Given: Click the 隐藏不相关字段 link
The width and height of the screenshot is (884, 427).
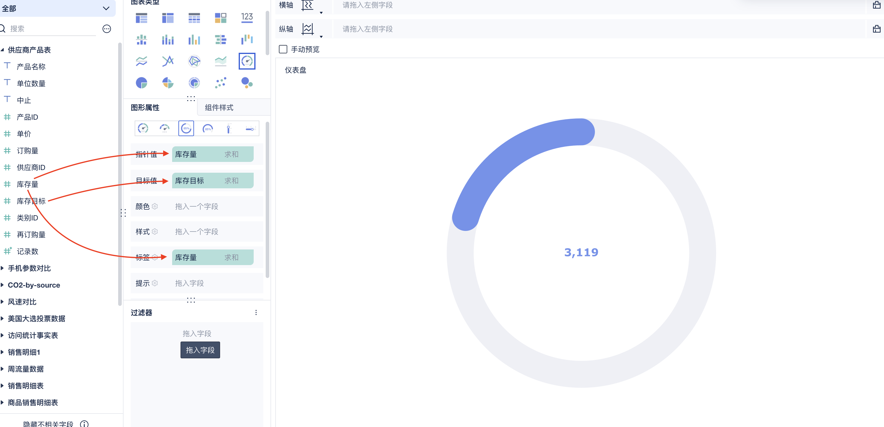Looking at the screenshot, I should pos(48,424).
